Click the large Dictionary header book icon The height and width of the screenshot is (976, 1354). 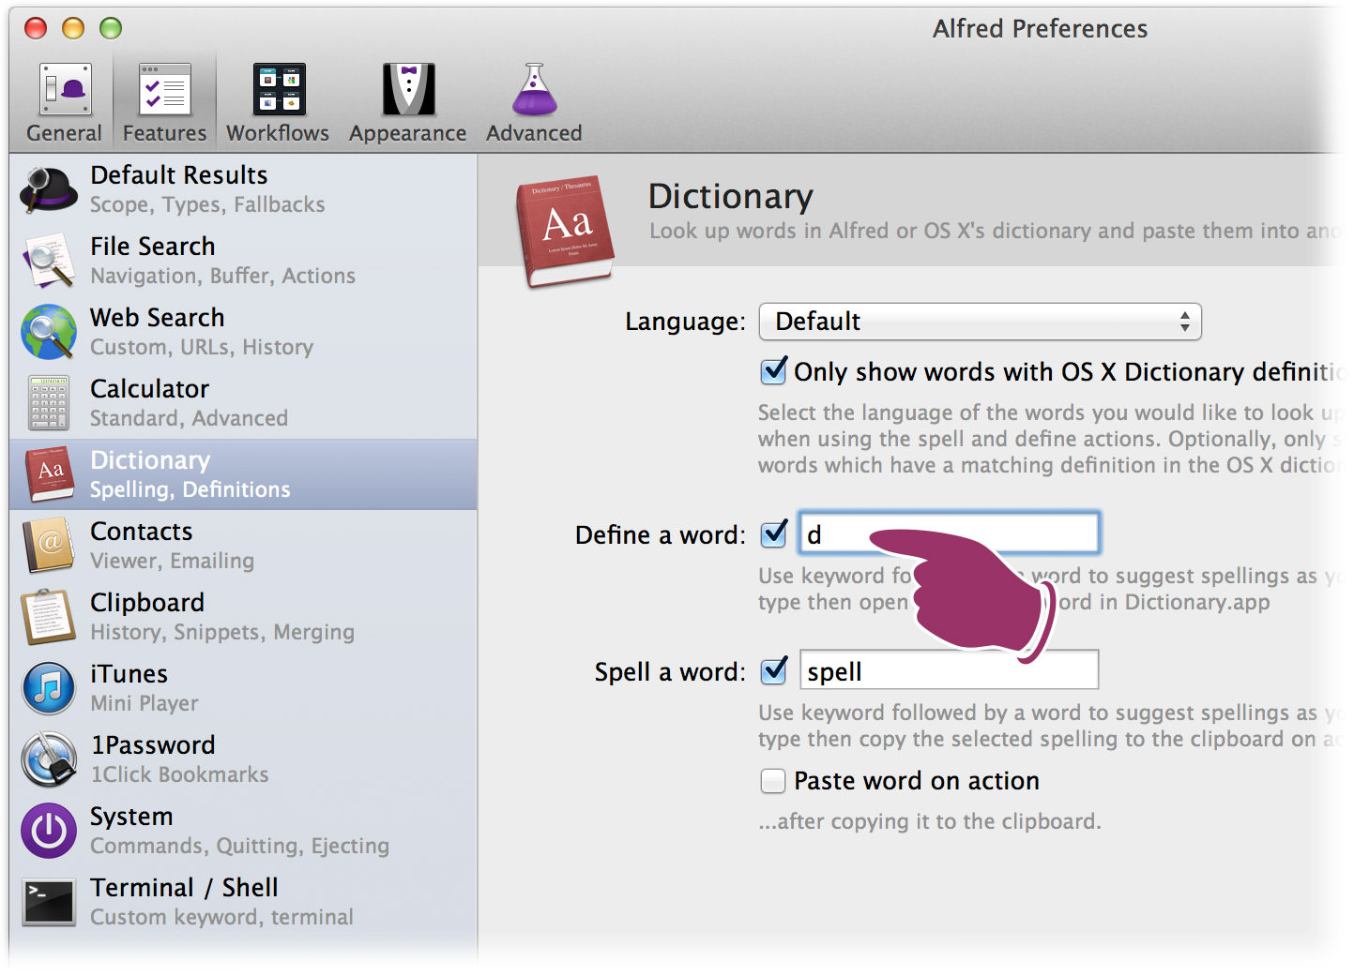point(565,231)
